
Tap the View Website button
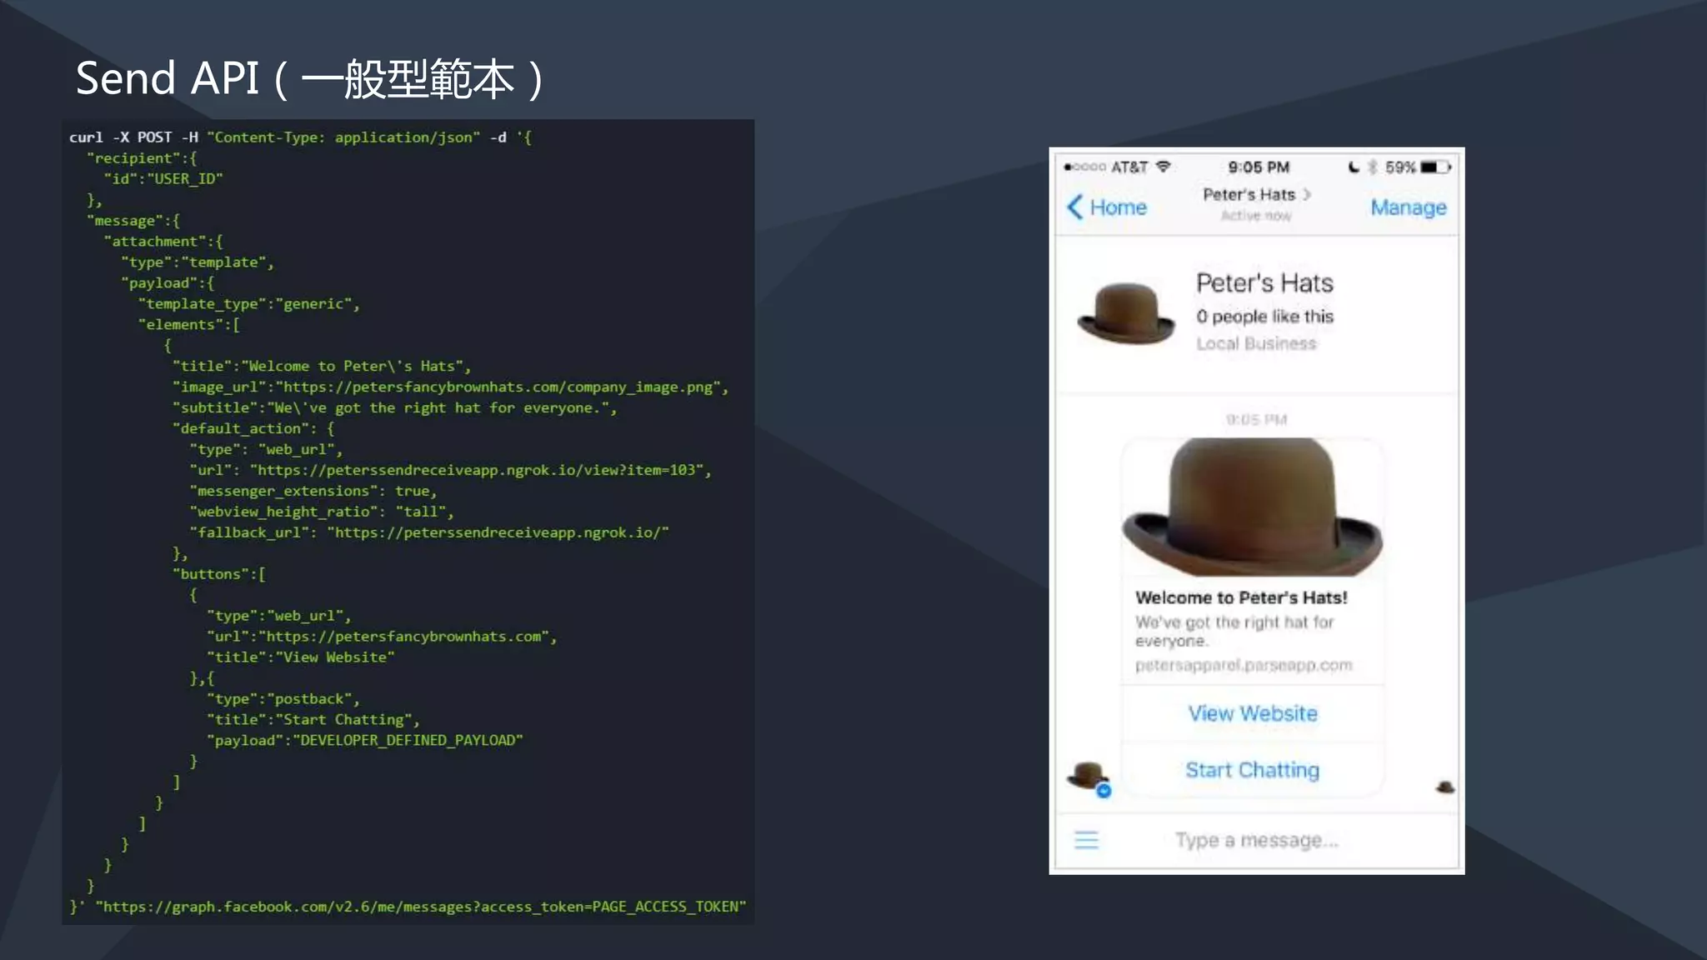coord(1253,713)
